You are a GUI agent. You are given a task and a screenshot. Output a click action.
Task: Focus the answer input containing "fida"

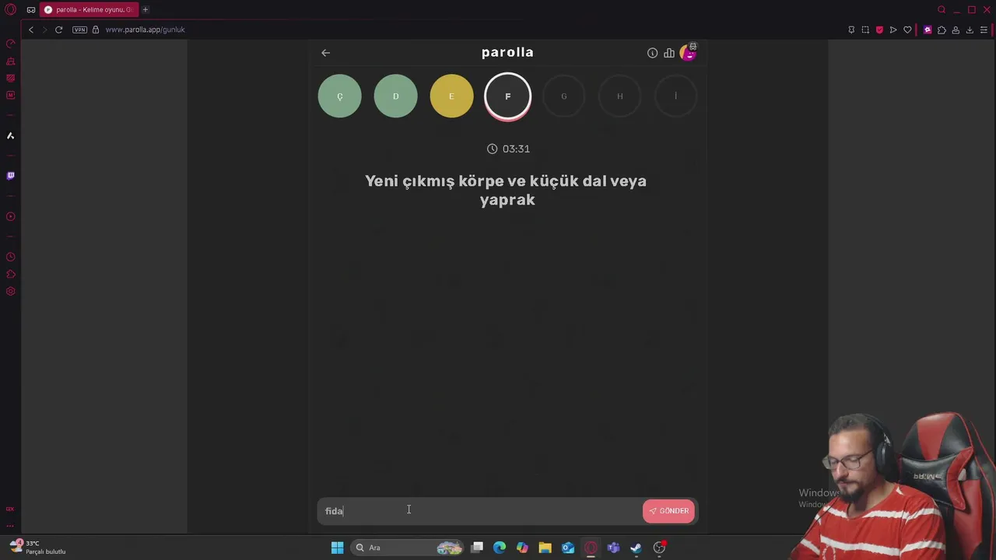[x=479, y=511]
